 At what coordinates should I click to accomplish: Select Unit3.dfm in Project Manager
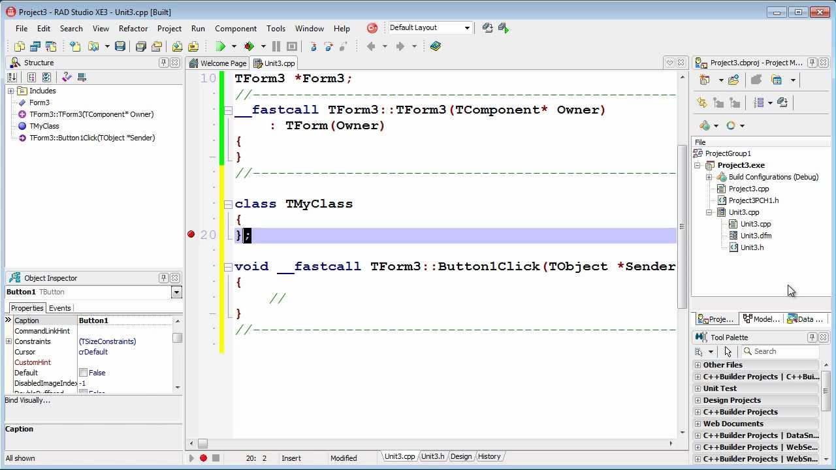click(x=756, y=236)
